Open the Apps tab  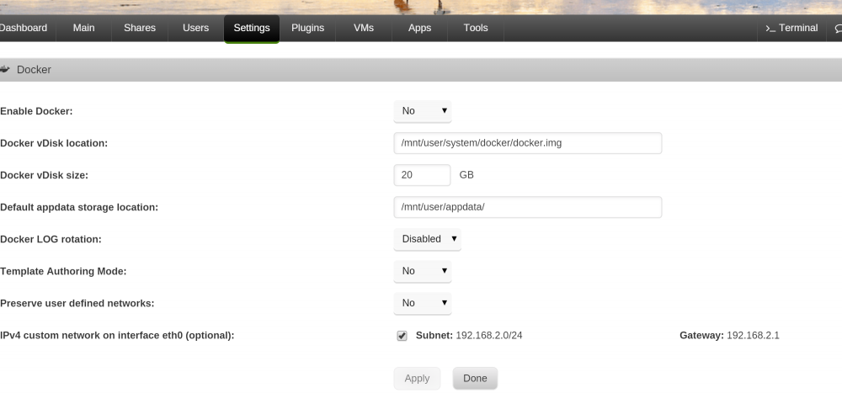coord(419,28)
